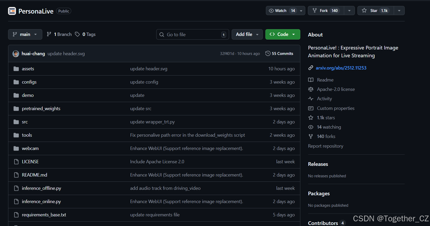Open the 1 Branch link

point(59,34)
